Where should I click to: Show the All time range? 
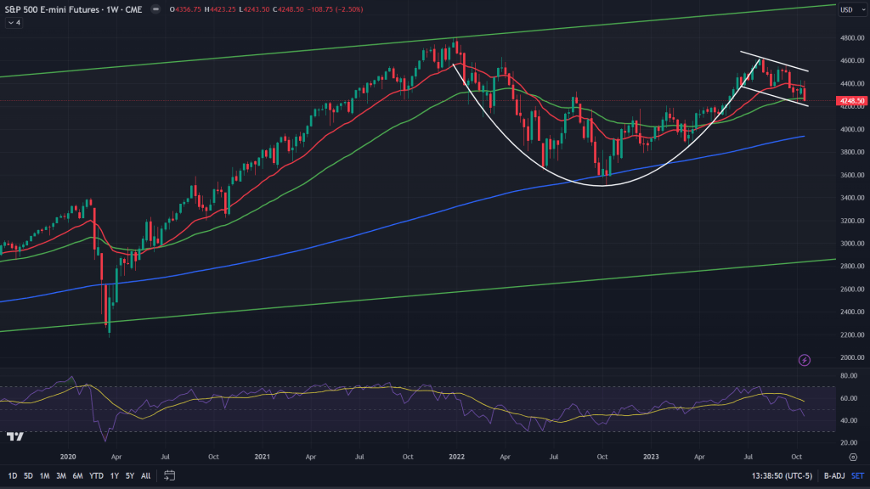[x=146, y=475]
